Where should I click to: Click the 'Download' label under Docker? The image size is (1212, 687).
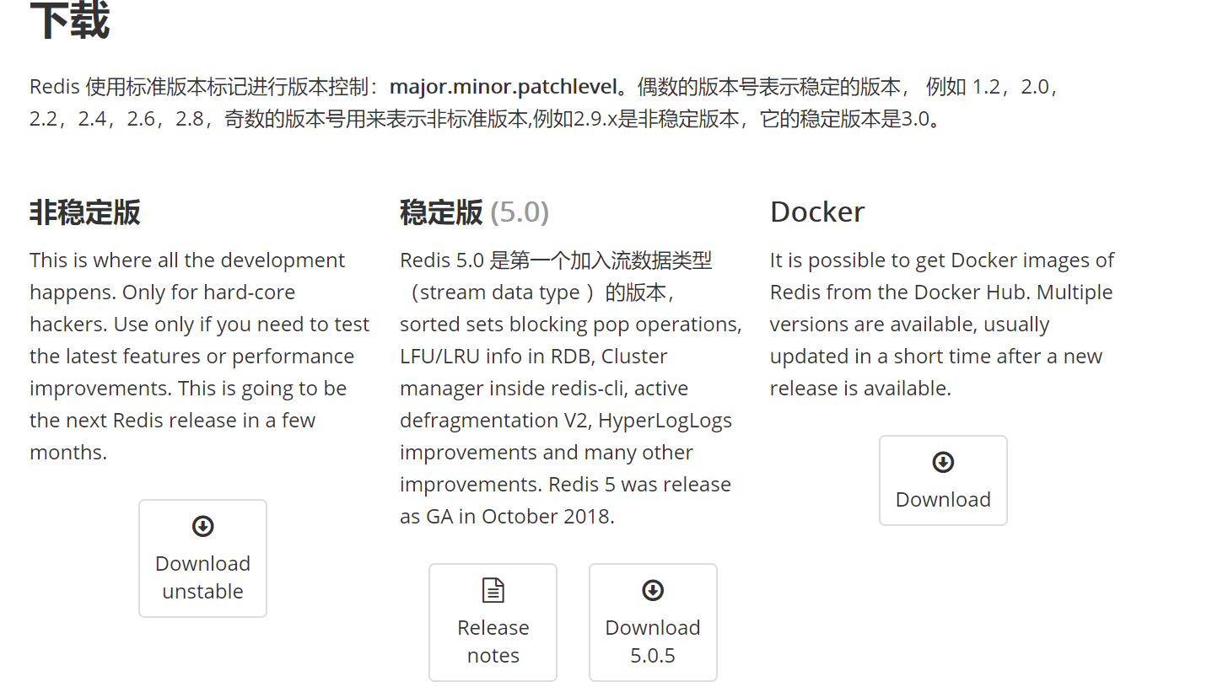(943, 500)
